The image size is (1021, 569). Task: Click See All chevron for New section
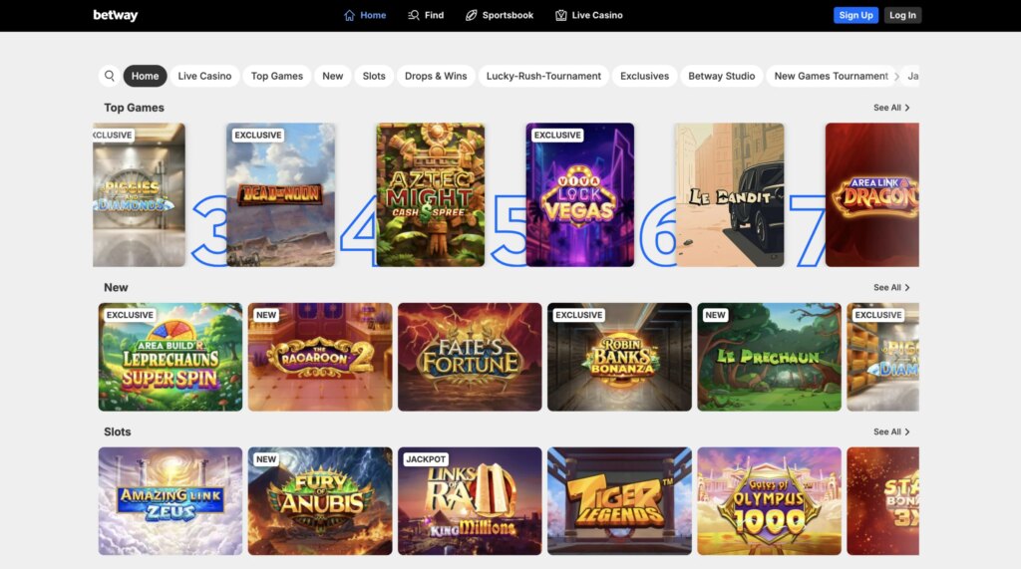tap(907, 287)
